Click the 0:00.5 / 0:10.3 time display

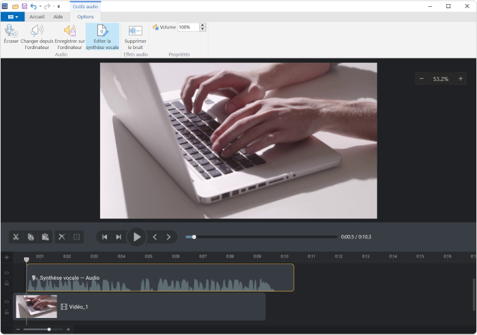click(356, 237)
